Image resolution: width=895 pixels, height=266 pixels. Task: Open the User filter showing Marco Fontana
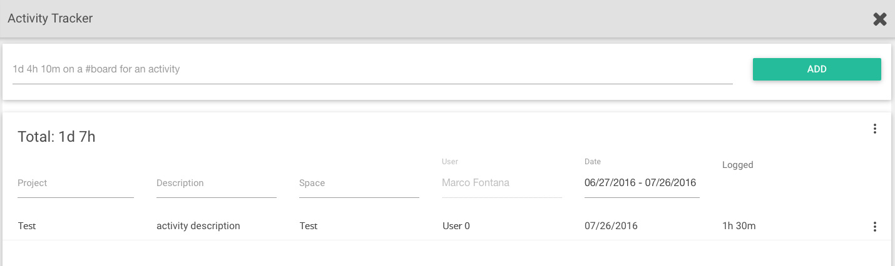point(502,183)
